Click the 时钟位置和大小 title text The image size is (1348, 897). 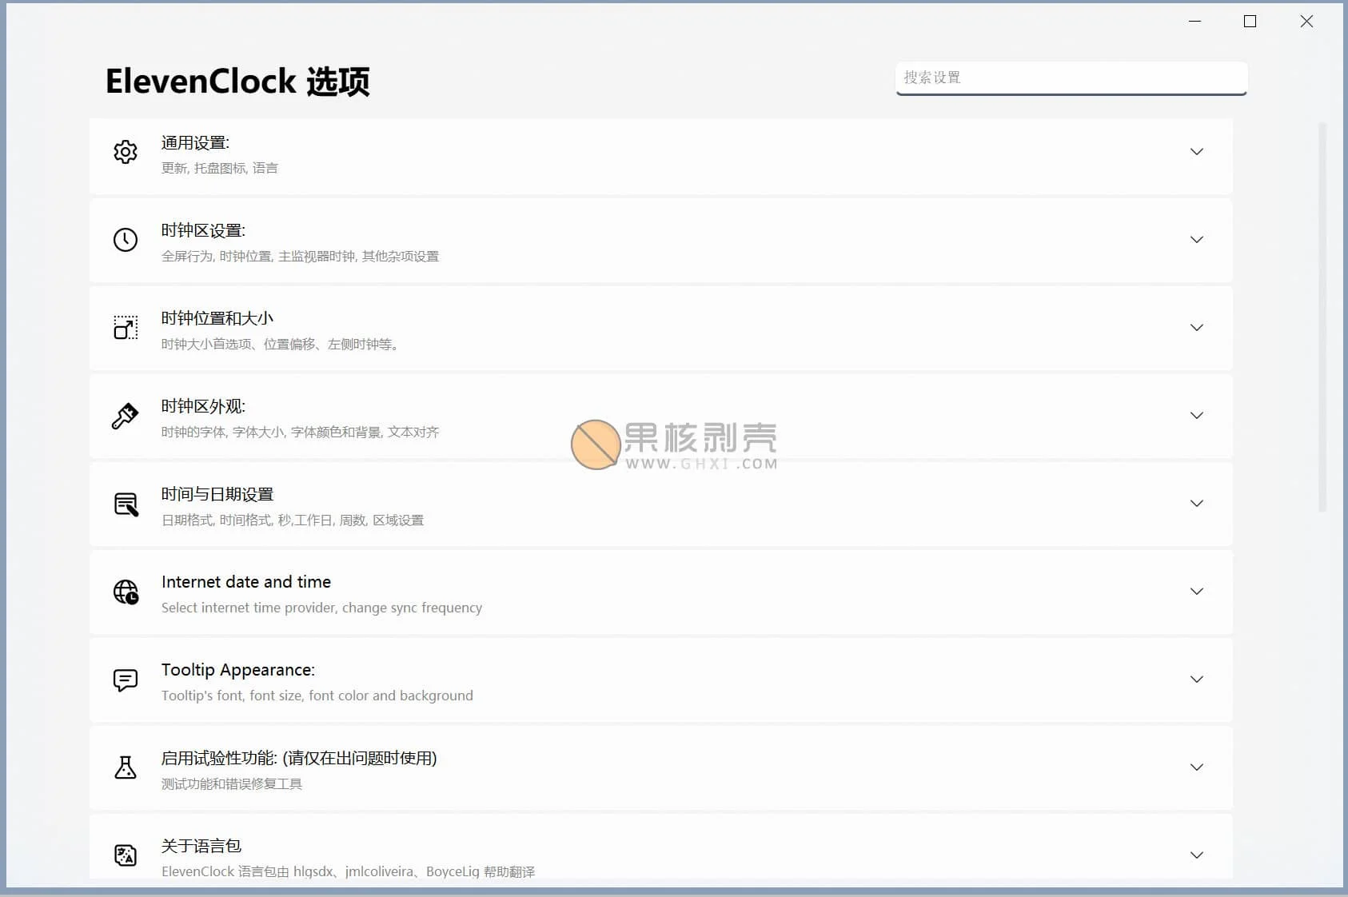(x=217, y=319)
